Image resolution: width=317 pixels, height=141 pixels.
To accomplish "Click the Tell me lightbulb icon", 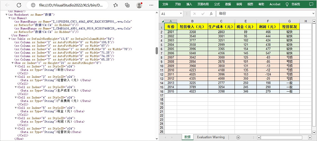I will (287, 4).
